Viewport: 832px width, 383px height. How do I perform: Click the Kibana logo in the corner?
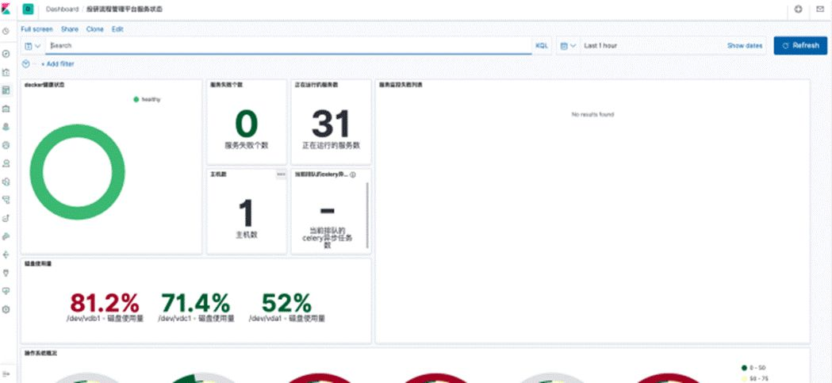(6, 10)
